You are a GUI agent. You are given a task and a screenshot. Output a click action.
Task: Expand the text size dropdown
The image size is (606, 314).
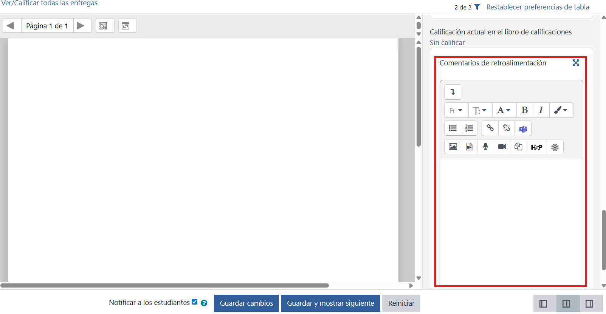[x=480, y=110]
